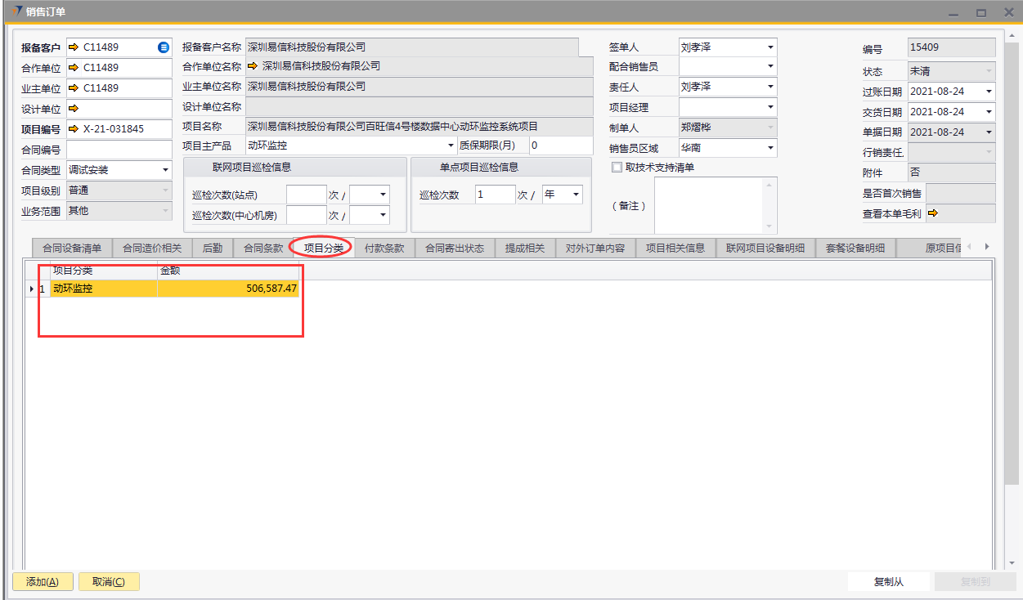Screen dimensions: 1023x600
Task: Expand the 签单人 dropdown list
Action: click(x=769, y=47)
